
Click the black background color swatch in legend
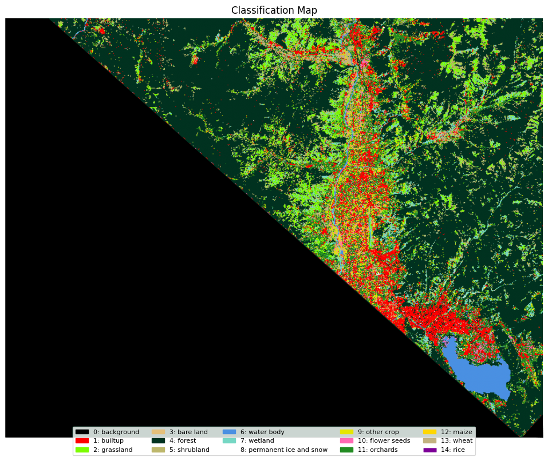pyautogui.click(x=82, y=432)
